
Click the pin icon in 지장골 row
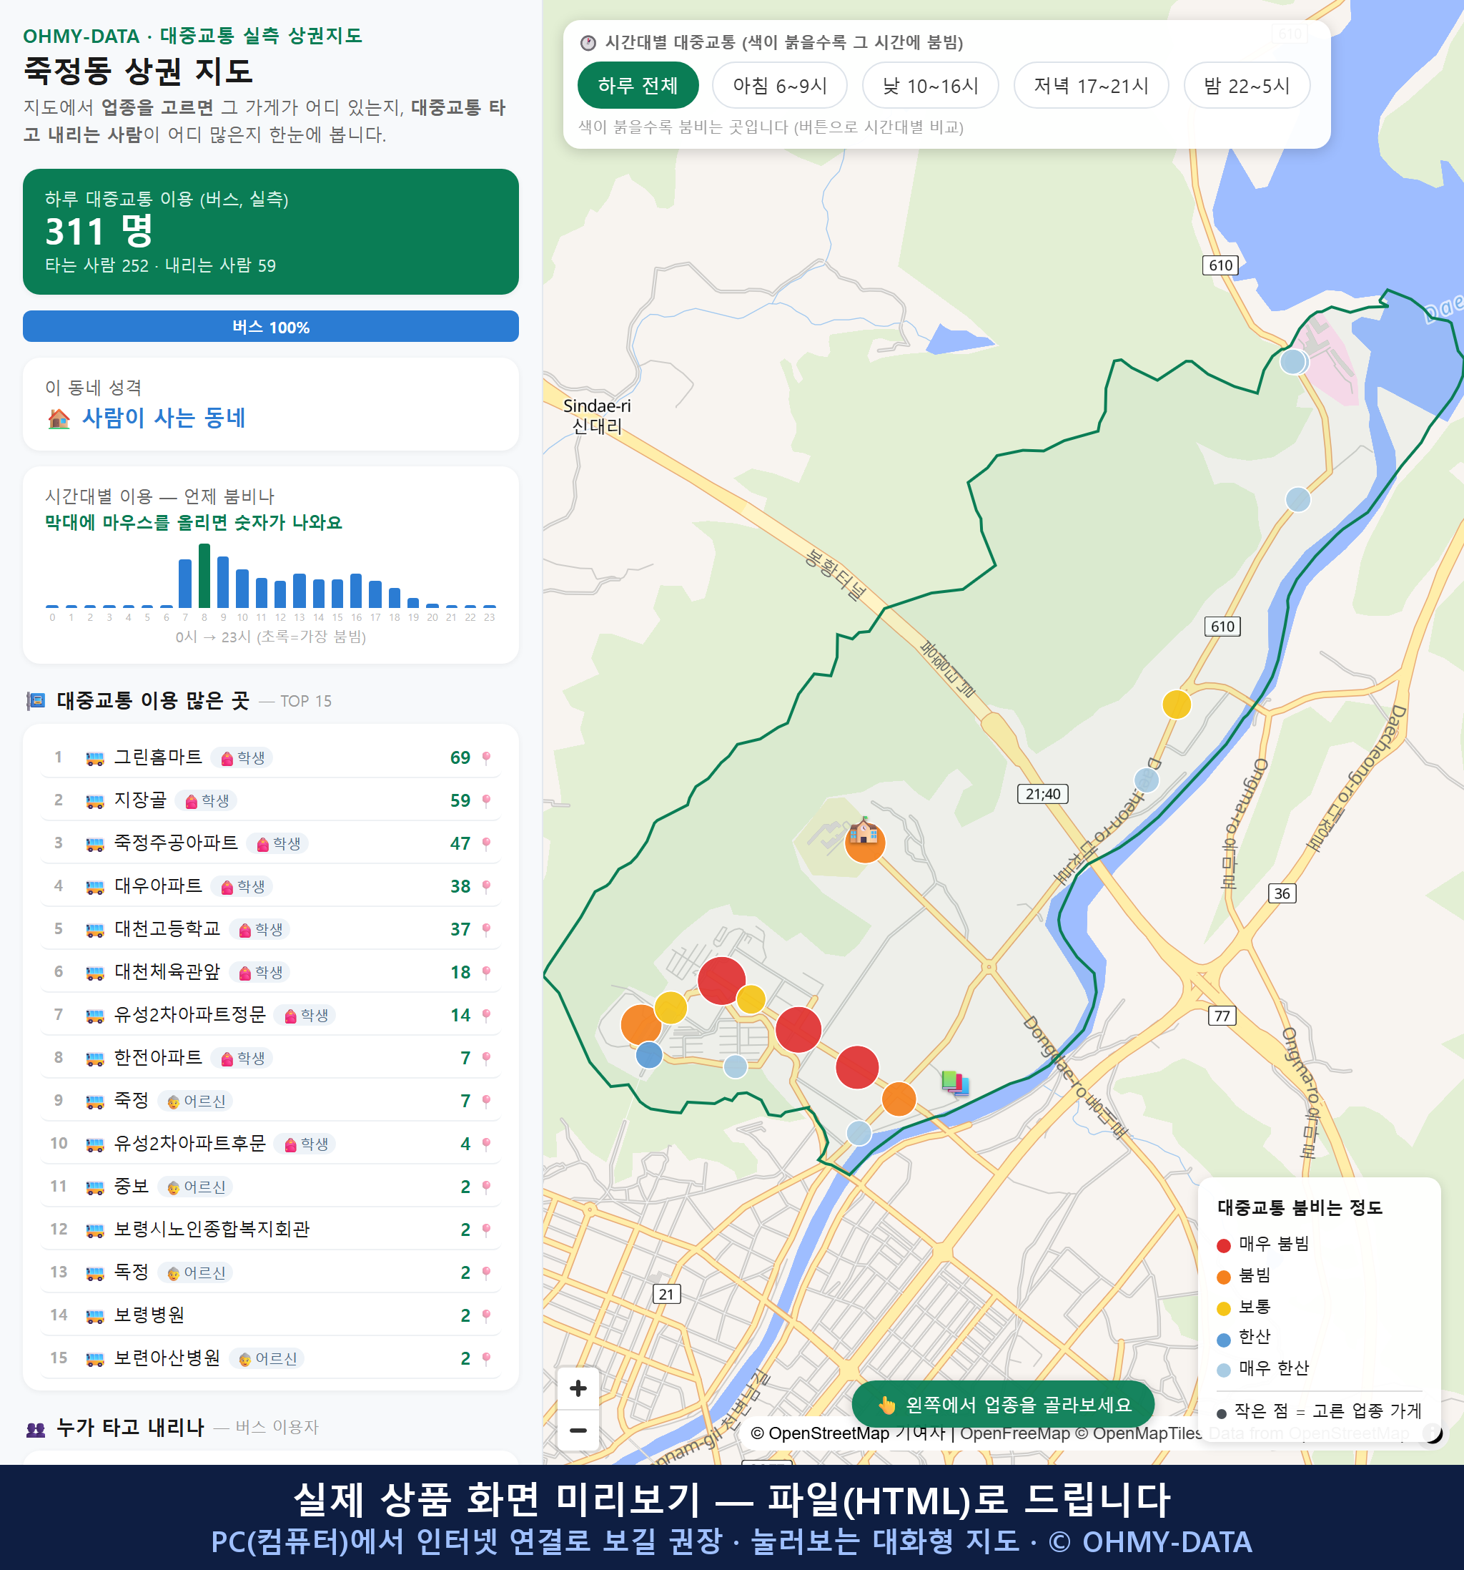click(x=486, y=800)
